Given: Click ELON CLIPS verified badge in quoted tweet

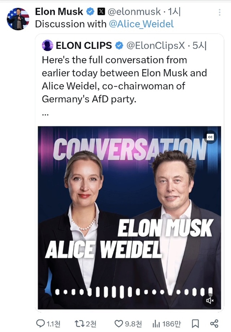Looking at the screenshot, I should pos(120,45).
